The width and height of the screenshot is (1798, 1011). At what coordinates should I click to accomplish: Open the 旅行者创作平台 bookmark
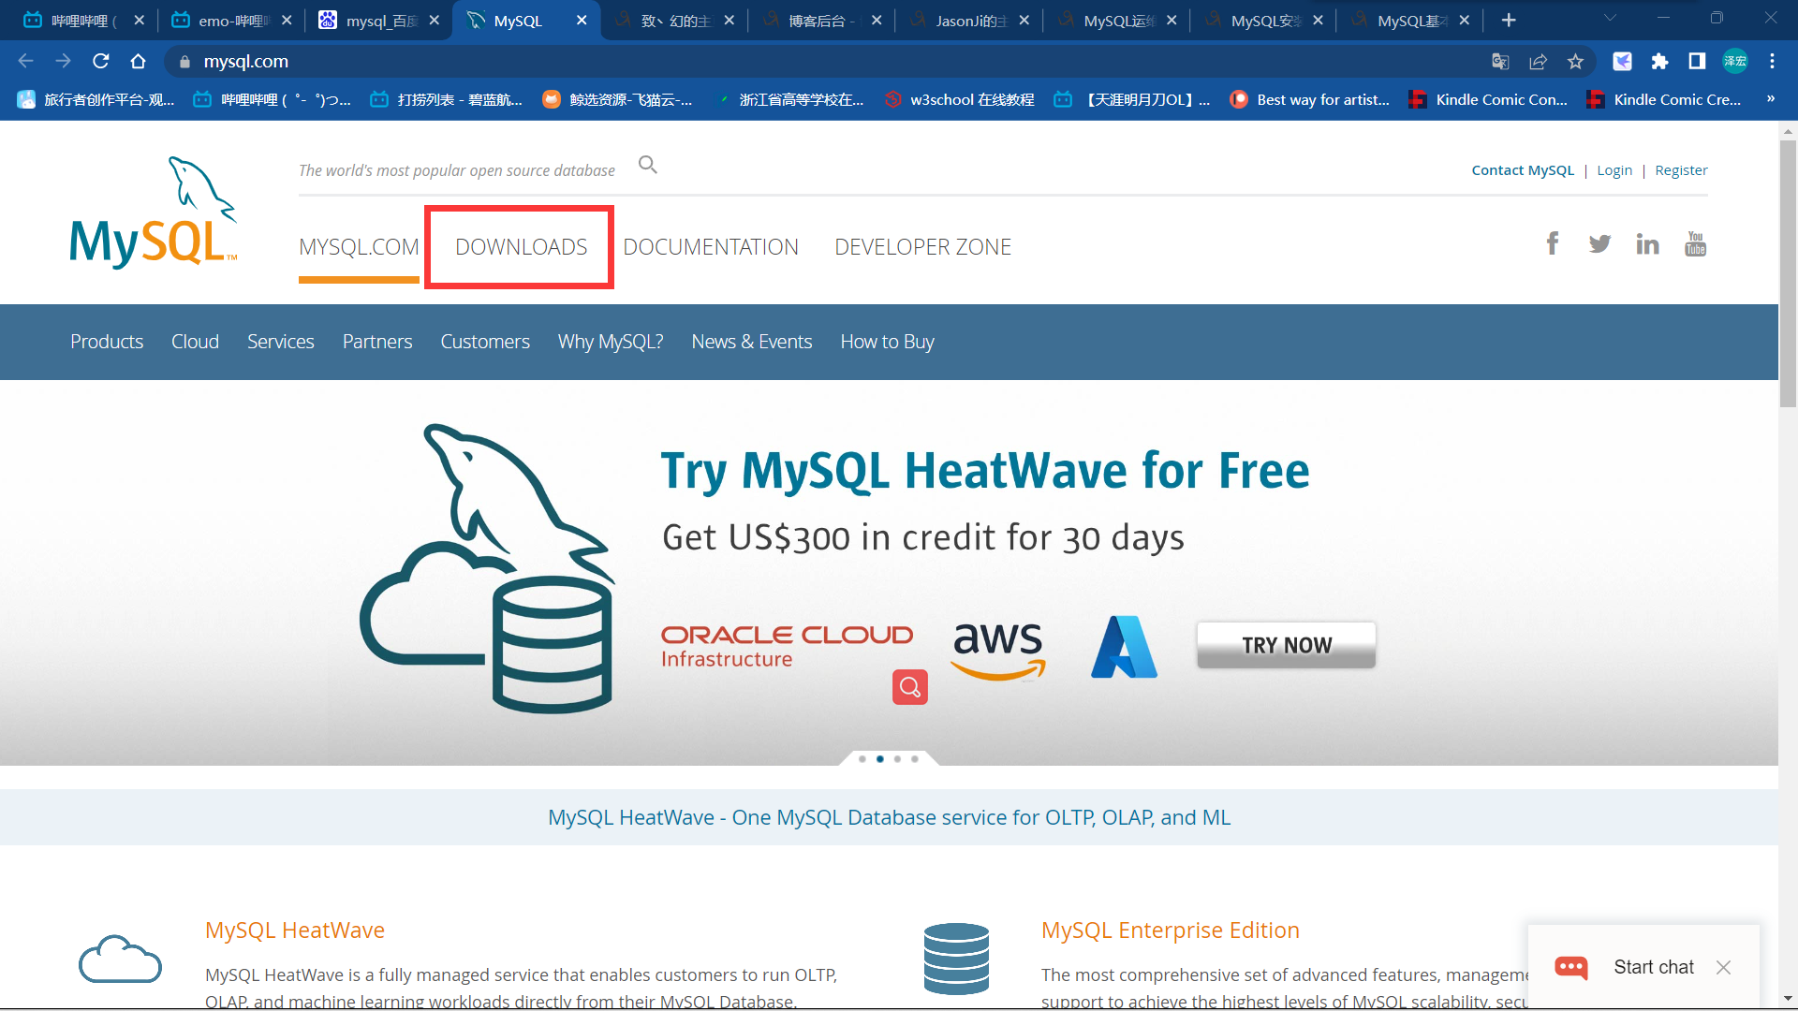(96, 99)
